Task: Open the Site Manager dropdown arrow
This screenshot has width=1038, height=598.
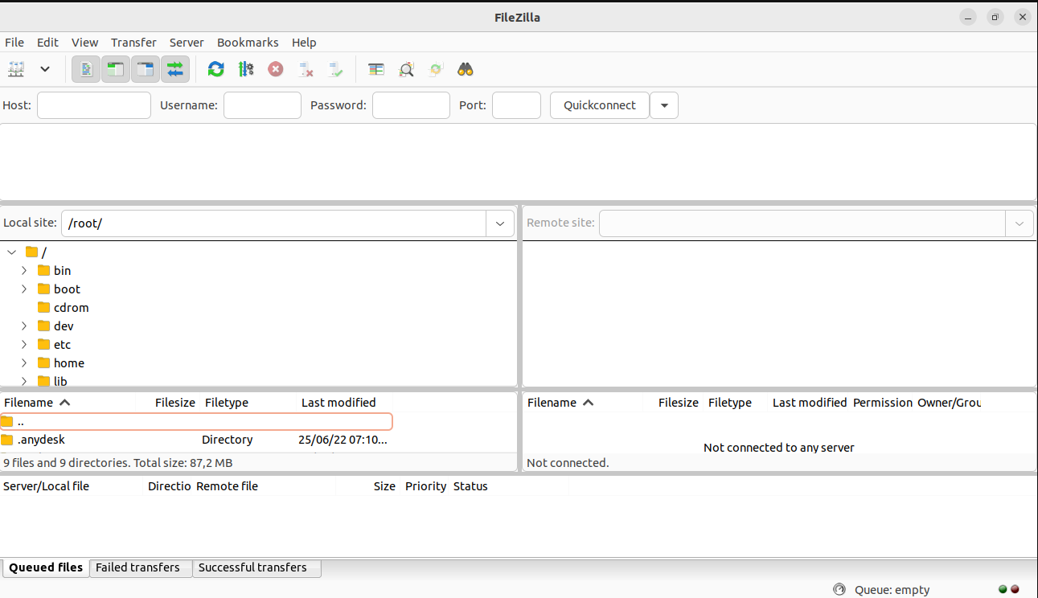Action: (x=45, y=69)
